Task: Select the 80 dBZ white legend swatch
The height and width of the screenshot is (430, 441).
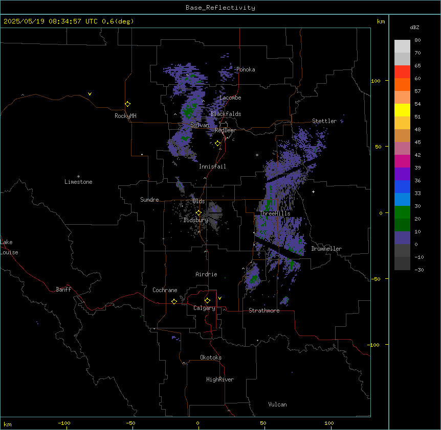Action: pyautogui.click(x=402, y=46)
